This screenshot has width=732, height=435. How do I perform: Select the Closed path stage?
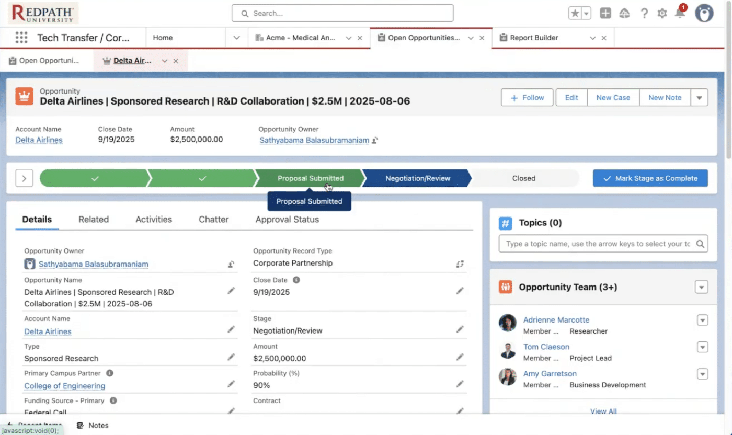click(524, 178)
